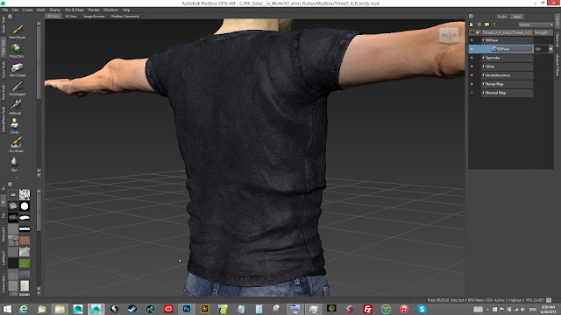Click the ViewCube in the viewport

(x=449, y=35)
